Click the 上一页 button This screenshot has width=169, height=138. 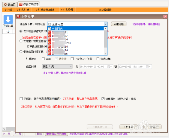(7, 134)
